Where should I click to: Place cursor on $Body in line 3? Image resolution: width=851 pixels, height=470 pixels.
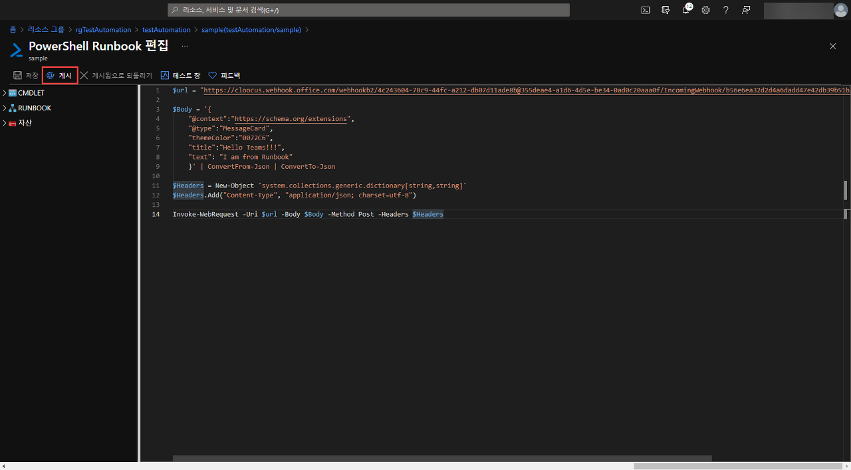182,110
